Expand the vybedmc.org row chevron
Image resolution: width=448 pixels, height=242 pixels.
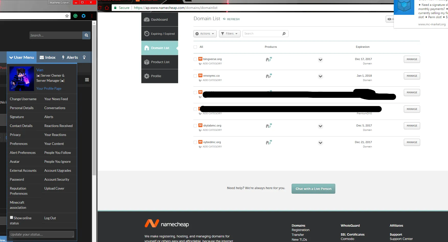tap(320, 143)
